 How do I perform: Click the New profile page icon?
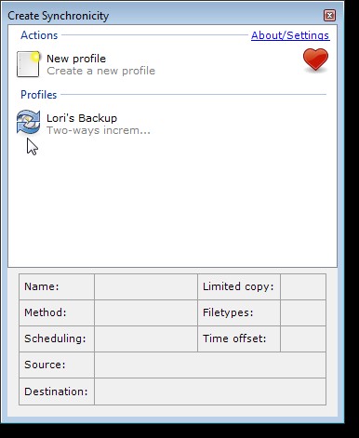coord(28,64)
